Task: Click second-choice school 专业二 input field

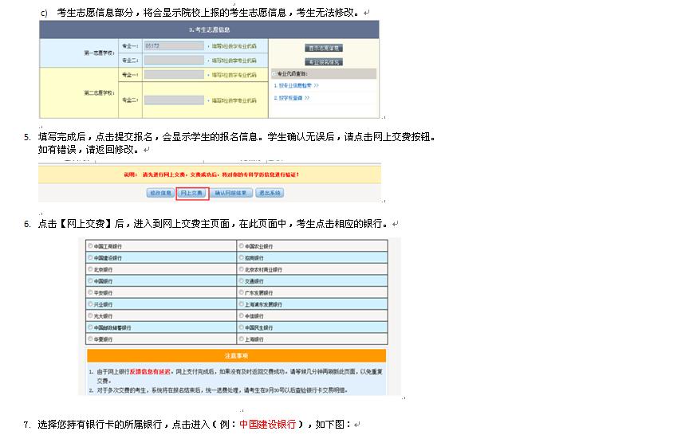Action: point(174,100)
